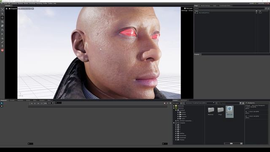Image resolution: width=270 pixels, height=152 pixels.
Task: Toggle grid view icon in Content browser
Action: pyautogui.click(x=243, y=103)
